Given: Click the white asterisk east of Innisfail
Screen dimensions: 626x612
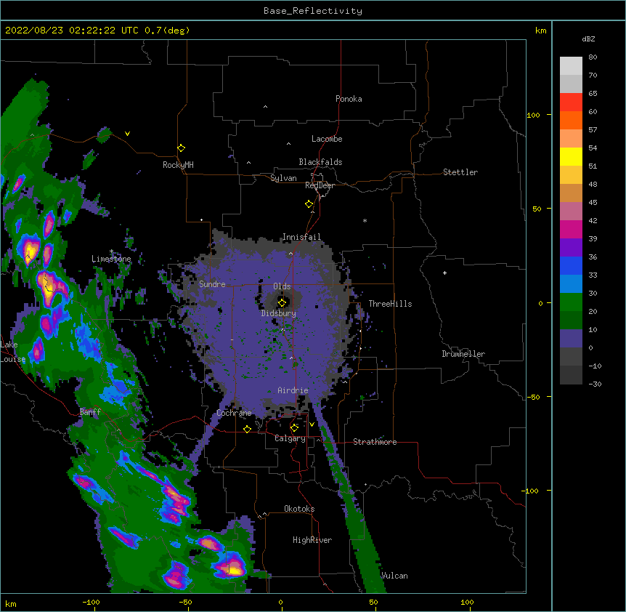Looking at the screenshot, I should pyautogui.click(x=365, y=220).
